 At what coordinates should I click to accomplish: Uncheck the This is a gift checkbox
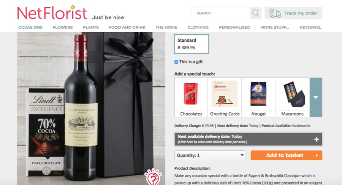tap(176, 62)
